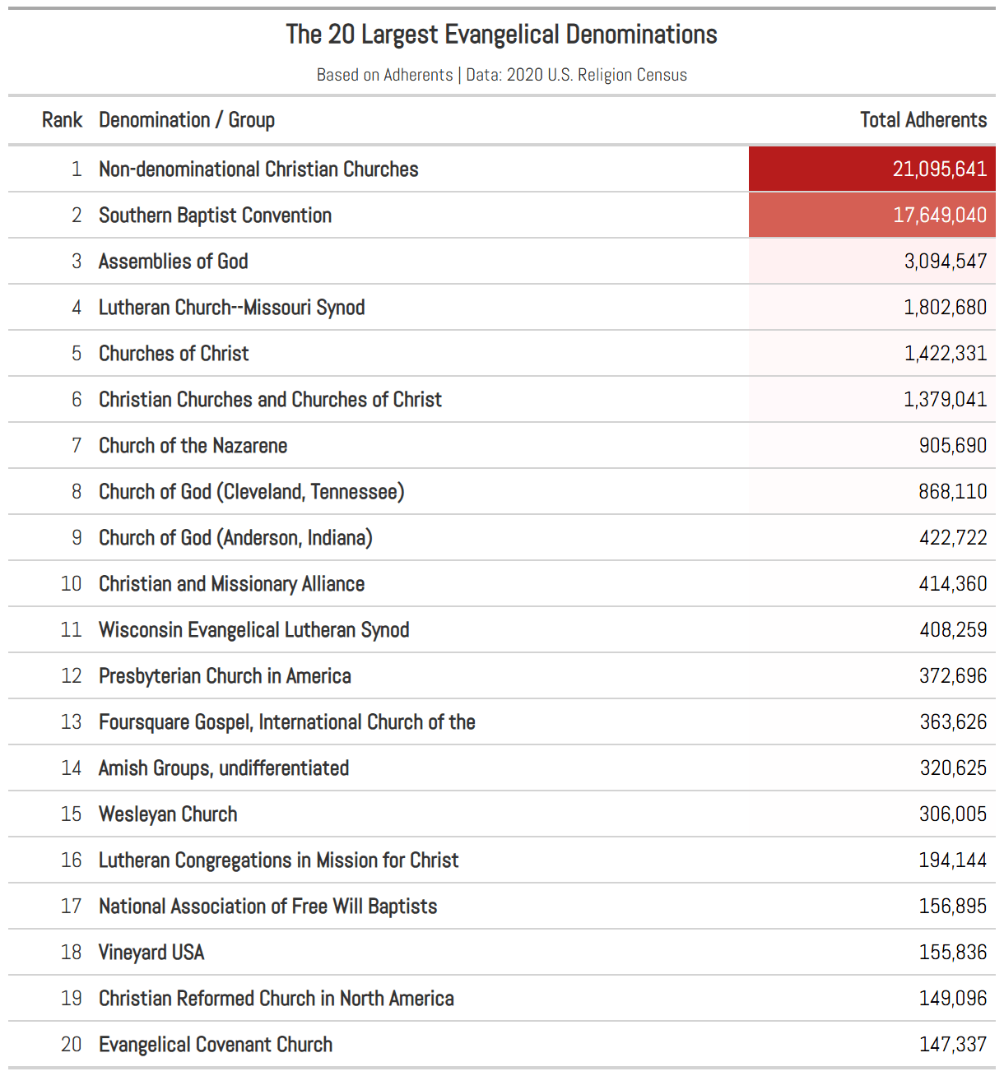Screen dimensions: 1004x1076
Task: Select the rank number 5 cell
Action: [77, 353]
